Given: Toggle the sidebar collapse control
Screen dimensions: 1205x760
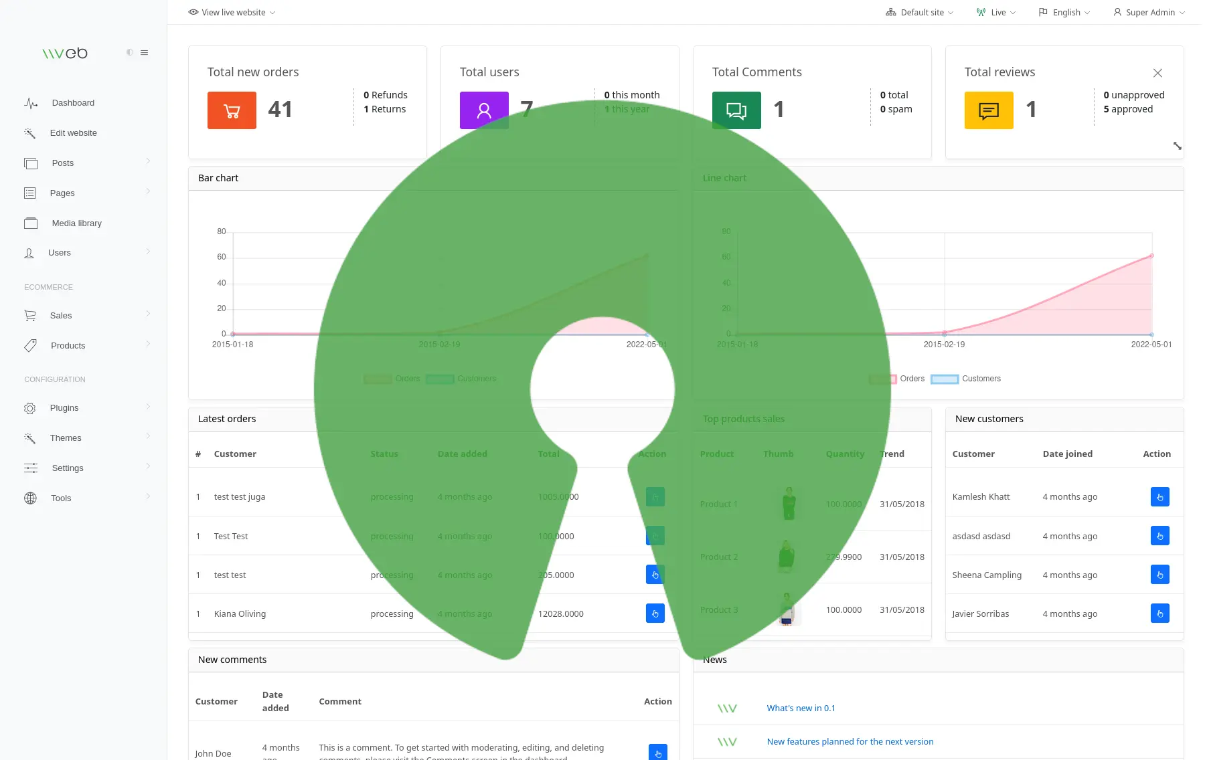Looking at the screenshot, I should point(145,52).
